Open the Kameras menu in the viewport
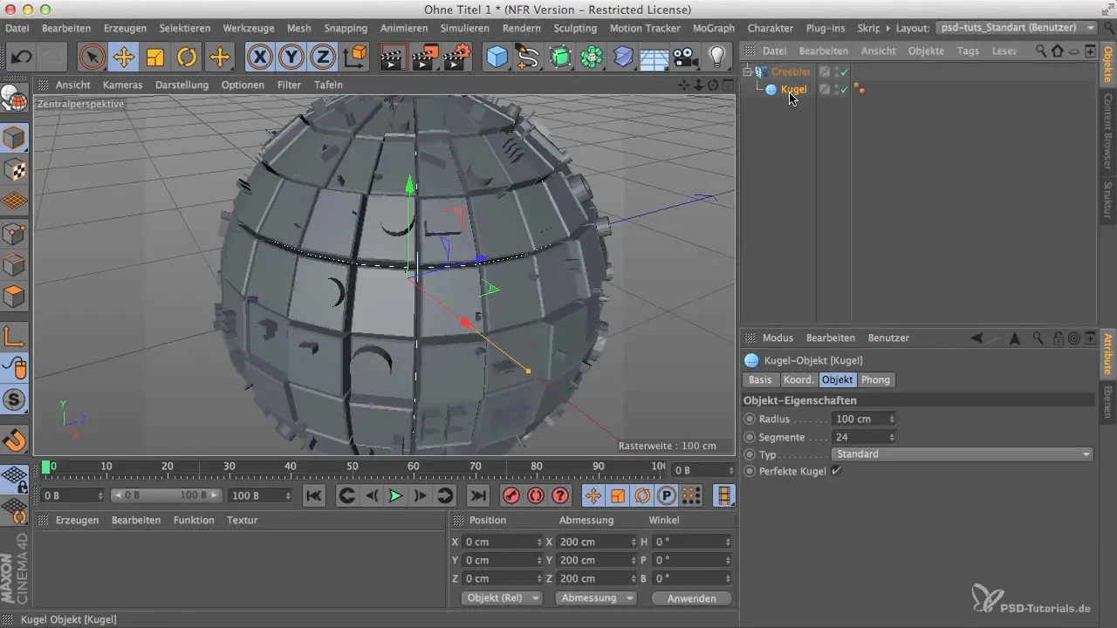This screenshot has width=1117, height=628. pyautogui.click(x=122, y=85)
